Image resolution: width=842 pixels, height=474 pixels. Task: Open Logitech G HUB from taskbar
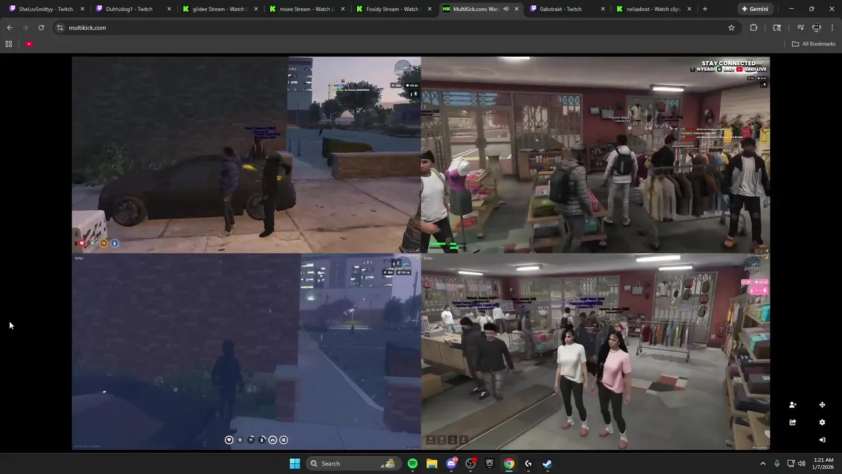point(528,463)
